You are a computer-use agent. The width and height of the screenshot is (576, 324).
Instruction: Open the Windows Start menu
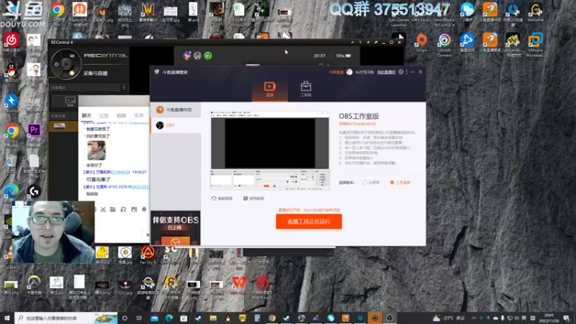pyautogui.click(x=7, y=318)
